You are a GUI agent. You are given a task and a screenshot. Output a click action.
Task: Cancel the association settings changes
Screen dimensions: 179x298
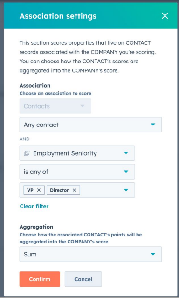click(83, 279)
